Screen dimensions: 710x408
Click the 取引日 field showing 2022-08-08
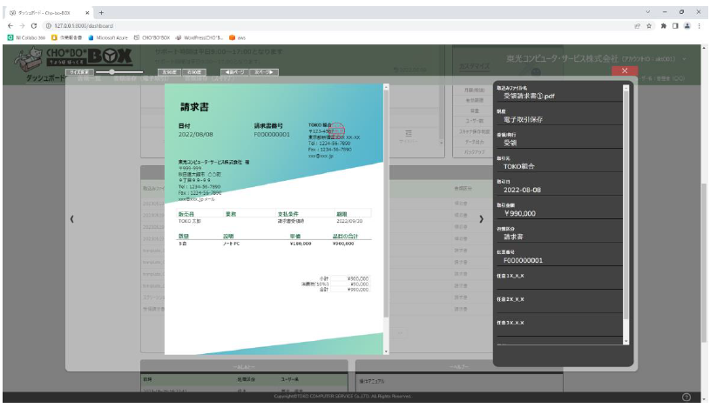coord(558,190)
